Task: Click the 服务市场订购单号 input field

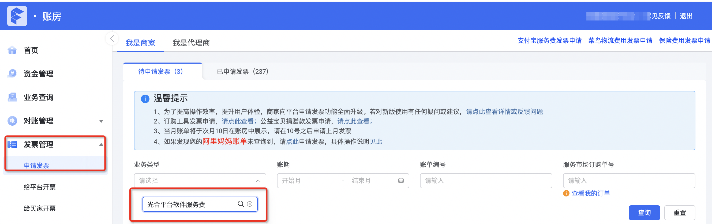Action: pos(629,181)
